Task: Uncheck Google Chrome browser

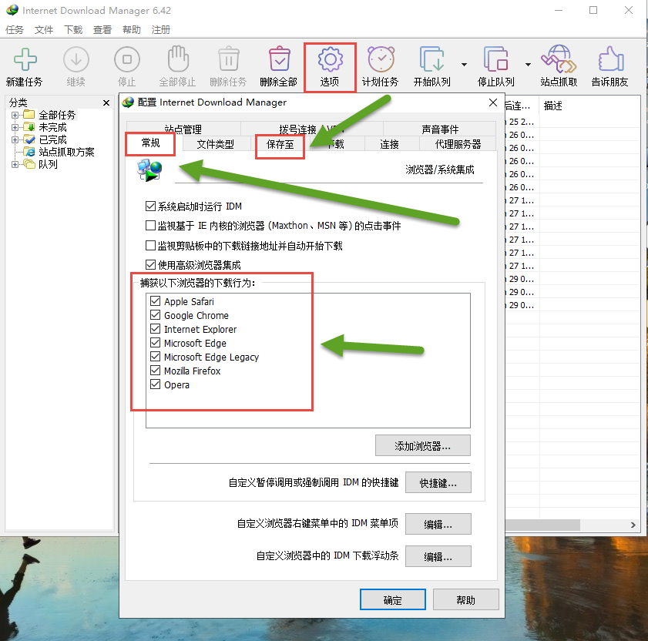Action: point(155,315)
